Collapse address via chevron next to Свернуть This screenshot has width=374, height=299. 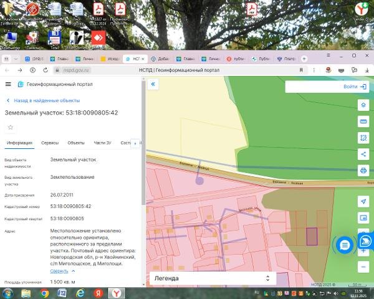(73, 271)
